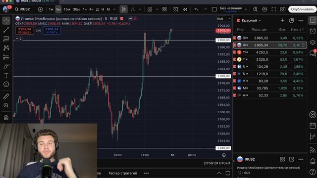The image size is (317, 178).
Task: Click the 23:58:29 UTC+3 timezone clock
Action: point(216,163)
